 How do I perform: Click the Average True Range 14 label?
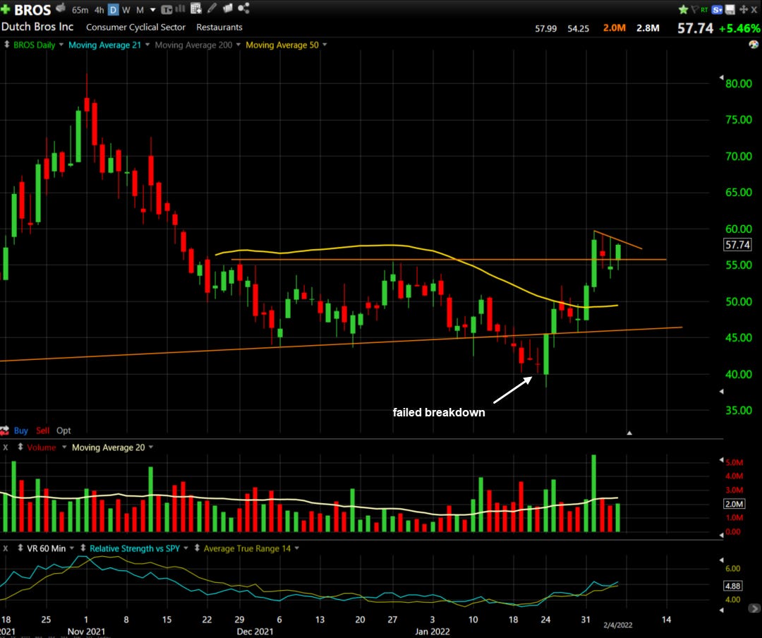tap(247, 548)
